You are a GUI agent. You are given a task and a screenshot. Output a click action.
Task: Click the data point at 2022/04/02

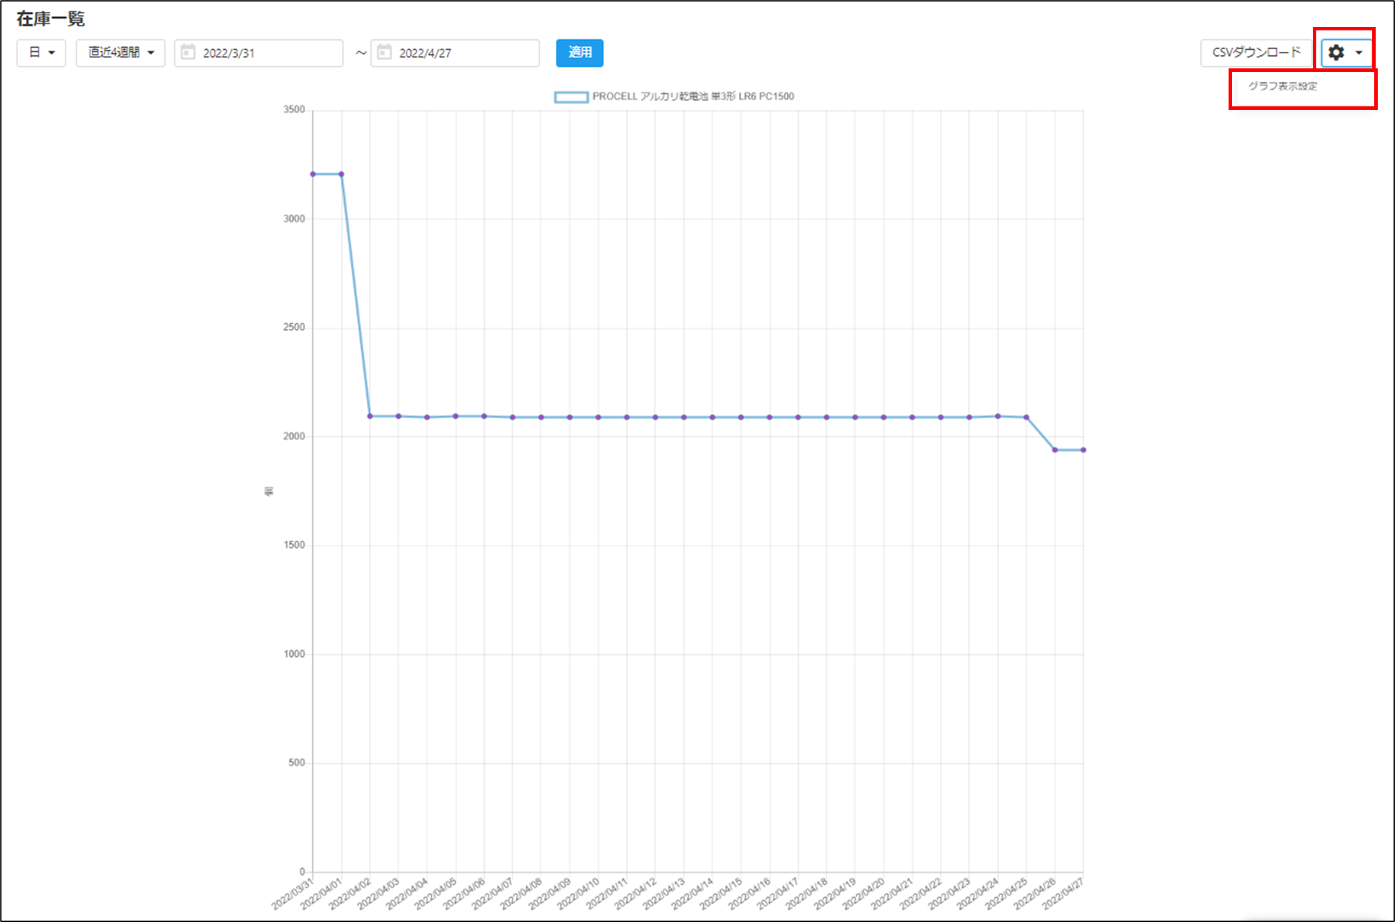(x=370, y=416)
